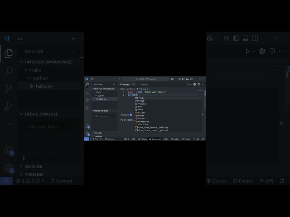Click hamburger menu in the small center window
Image resolution: width=290 pixels, height=217 pixels.
pyautogui.click(x=92, y=79)
